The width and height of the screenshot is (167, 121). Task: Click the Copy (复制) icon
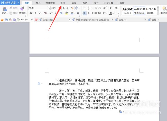(x=11, y=13)
